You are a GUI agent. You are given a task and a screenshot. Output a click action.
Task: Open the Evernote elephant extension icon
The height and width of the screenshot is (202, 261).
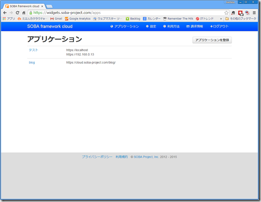tap(233, 13)
